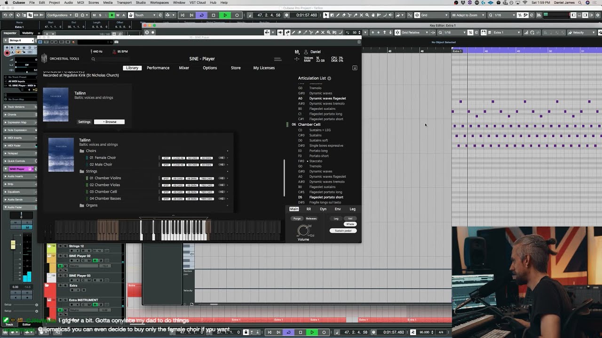602x338 pixels.
Task: Open the Options tab in SINE Player
Action: point(210,68)
